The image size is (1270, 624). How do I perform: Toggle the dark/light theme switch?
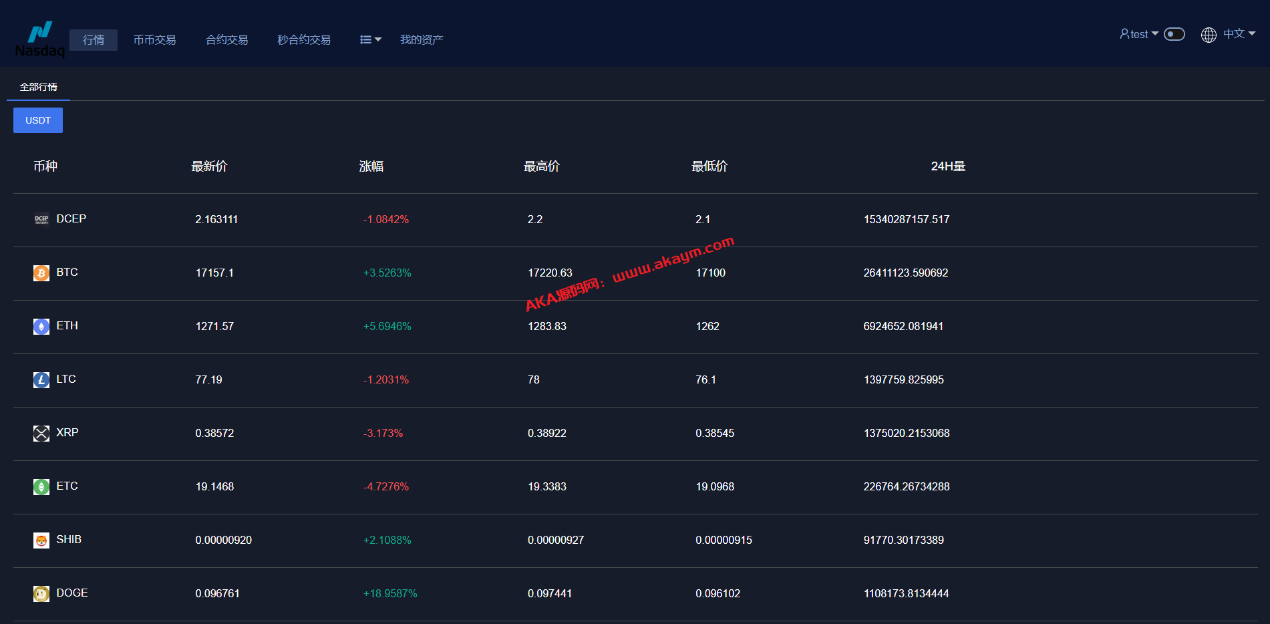pyautogui.click(x=1174, y=34)
